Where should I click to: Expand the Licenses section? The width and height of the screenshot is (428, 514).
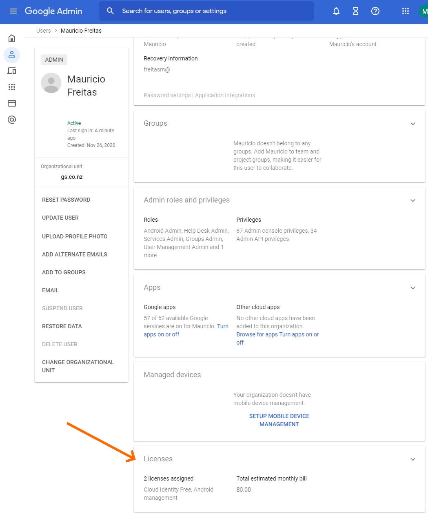(413, 459)
